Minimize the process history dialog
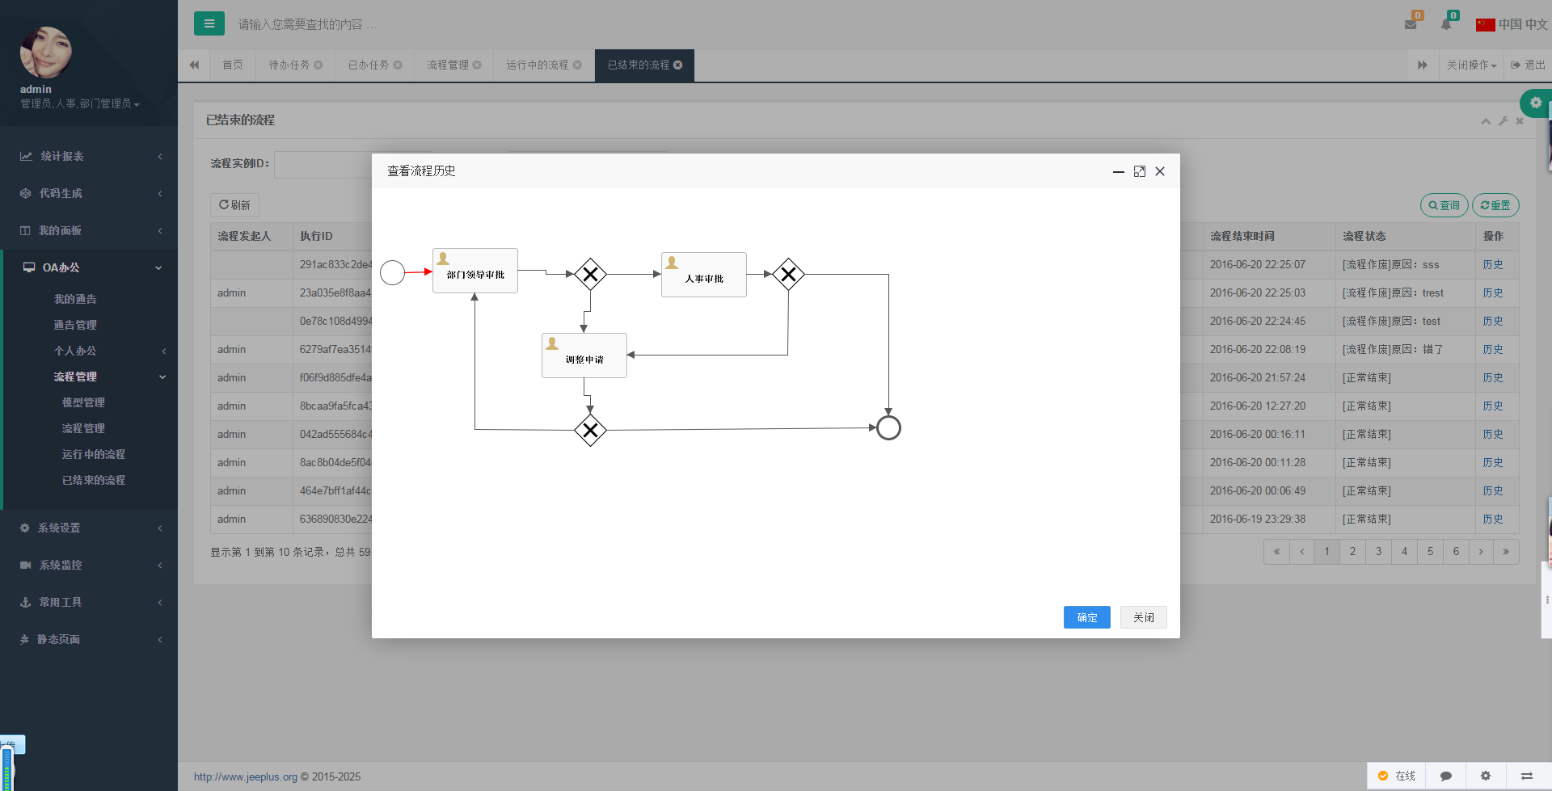 1119,171
